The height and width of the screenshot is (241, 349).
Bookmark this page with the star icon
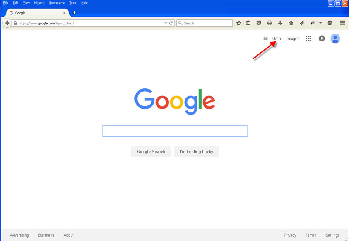pos(239,23)
